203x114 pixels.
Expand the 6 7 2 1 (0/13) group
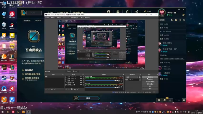(x=165, y=31)
